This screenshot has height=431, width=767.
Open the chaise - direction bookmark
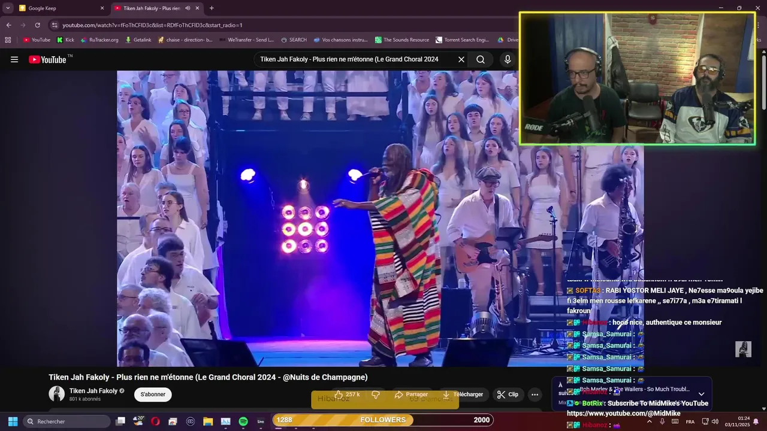(185, 40)
